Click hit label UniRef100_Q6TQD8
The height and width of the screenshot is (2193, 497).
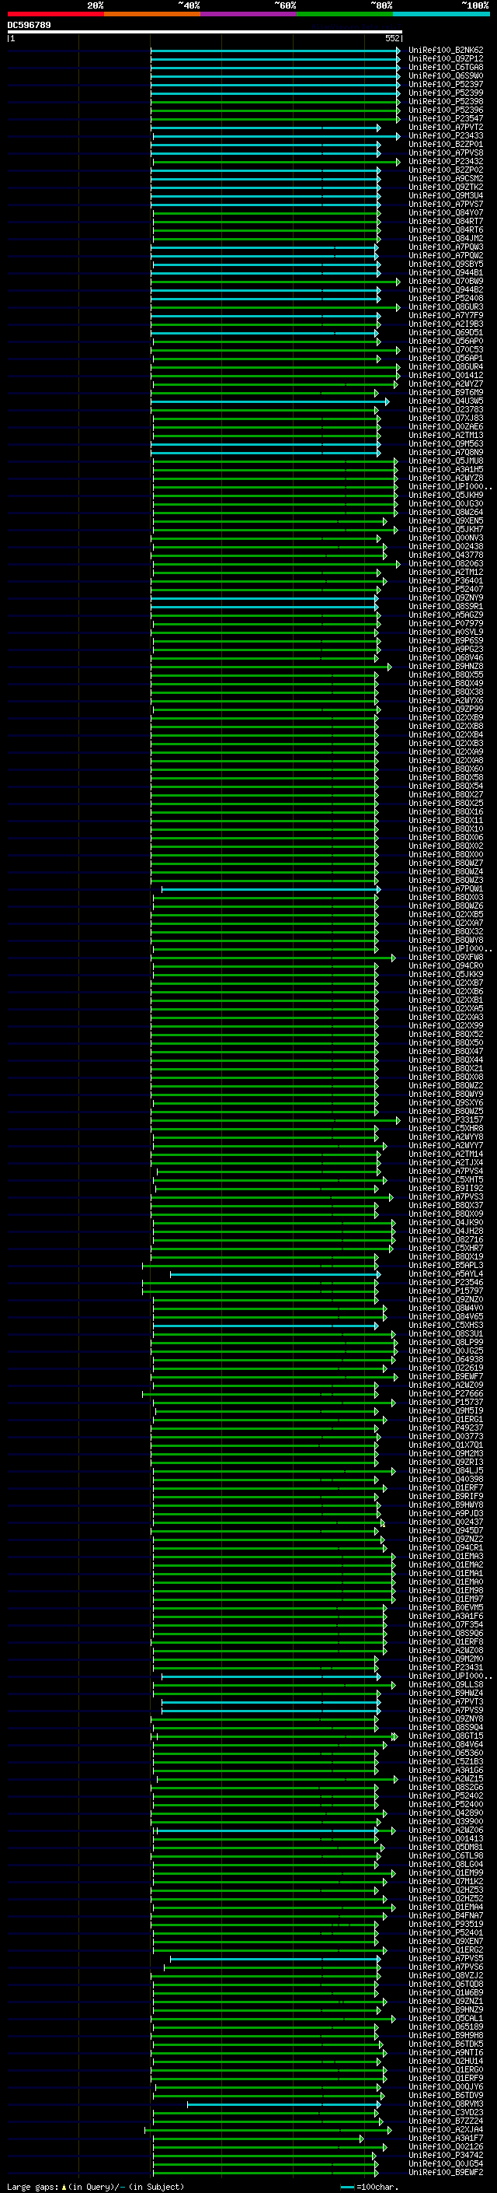(446, 1984)
